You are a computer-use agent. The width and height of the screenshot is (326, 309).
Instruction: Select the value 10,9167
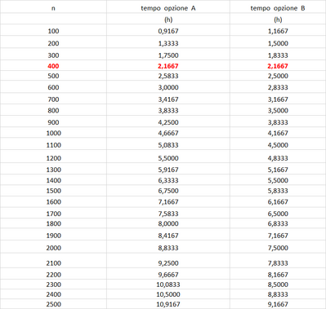(x=168, y=304)
